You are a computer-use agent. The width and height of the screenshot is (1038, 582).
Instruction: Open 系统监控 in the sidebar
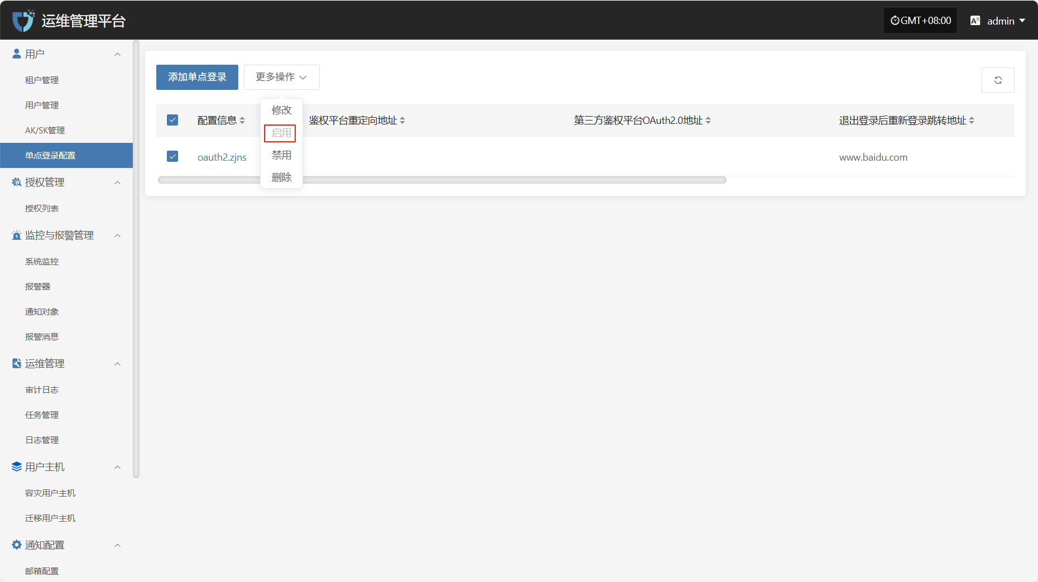(x=42, y=261)
